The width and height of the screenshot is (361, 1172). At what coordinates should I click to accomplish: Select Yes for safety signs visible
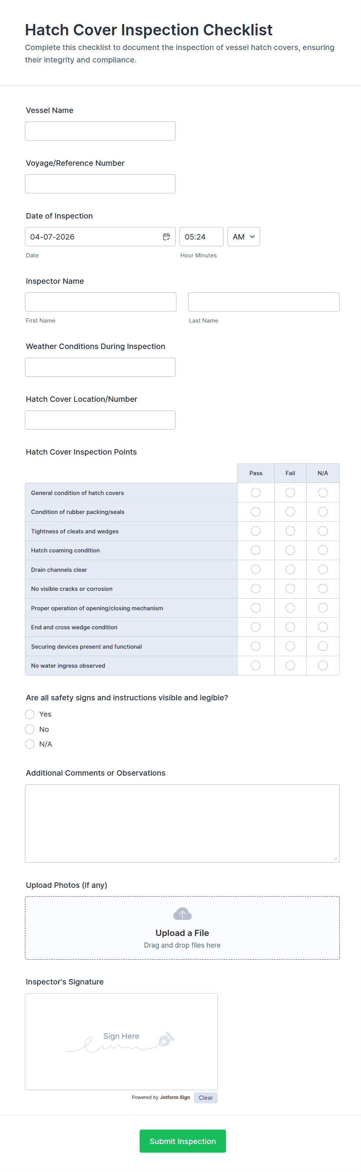[30, 714]
